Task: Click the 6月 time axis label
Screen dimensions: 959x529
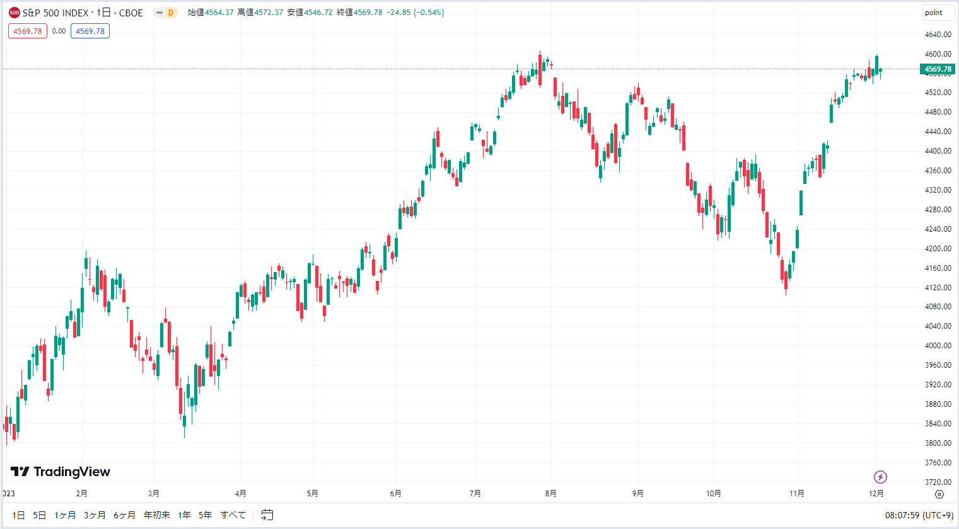Action: (396, 494)
